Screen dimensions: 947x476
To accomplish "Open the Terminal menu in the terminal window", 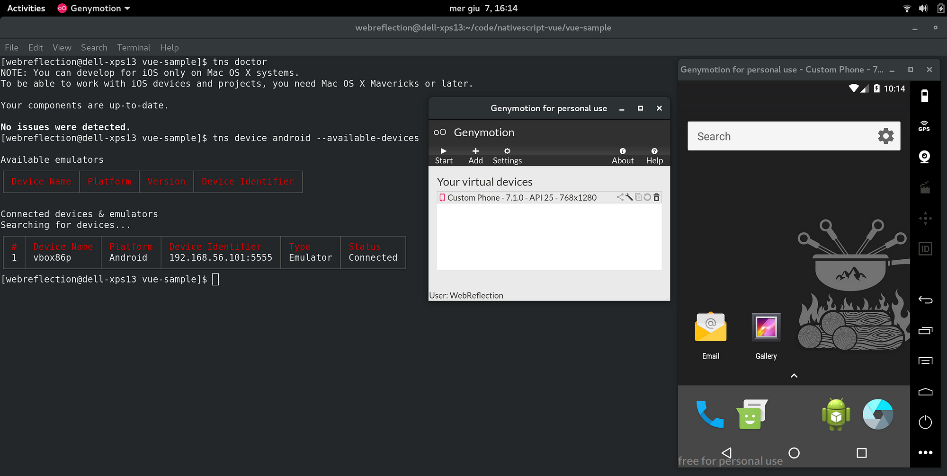I will [x=134, y=47].
